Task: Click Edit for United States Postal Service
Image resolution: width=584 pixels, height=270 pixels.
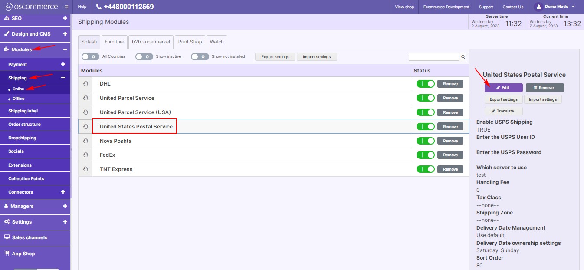Action: click(x=503, y=88)
